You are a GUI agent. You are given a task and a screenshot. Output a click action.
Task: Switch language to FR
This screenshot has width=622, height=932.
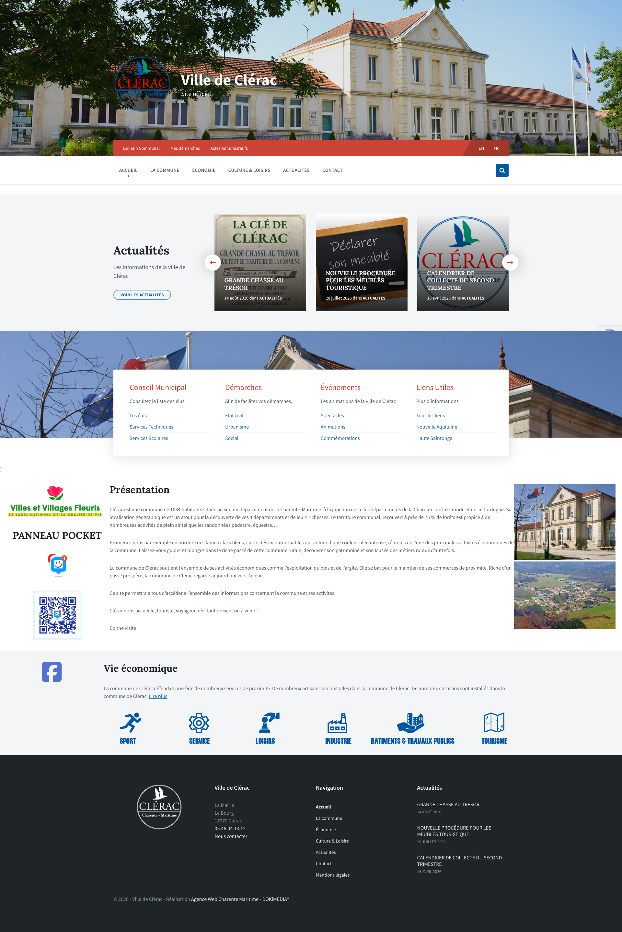coord(496,148)
